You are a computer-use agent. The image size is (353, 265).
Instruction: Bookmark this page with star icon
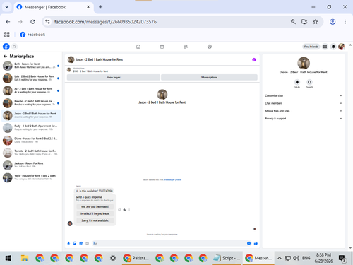click(316, 22)
